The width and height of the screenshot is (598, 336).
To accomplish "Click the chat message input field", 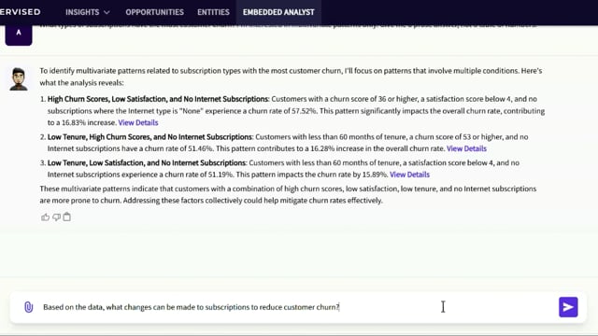I will [295, 307].
